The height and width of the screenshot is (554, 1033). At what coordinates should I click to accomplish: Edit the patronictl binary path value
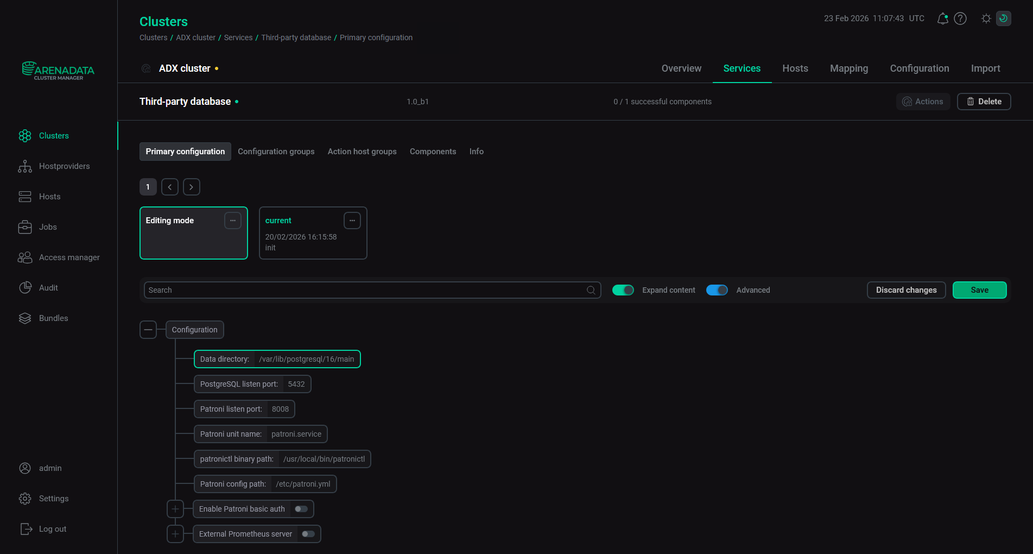click(324, 459)
